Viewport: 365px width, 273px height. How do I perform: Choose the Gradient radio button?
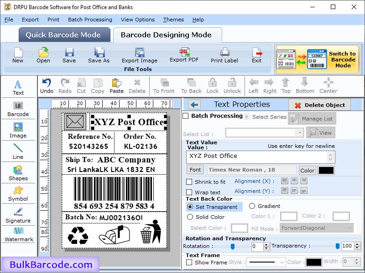click(x=252, y=206)
